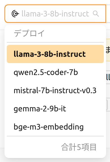Switch to the Mistral instruct model entry
The width and height of the screenshot is (110, 162).
pyautogui.click(x=55, y=90)
